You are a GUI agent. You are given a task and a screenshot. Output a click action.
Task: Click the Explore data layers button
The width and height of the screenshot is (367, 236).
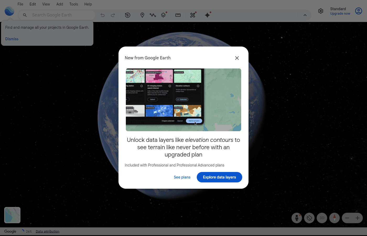(219, 177)
